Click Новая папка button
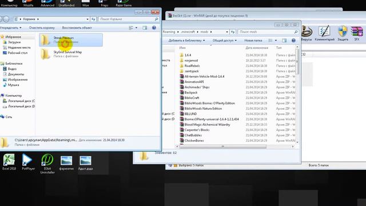 (253, 41)
